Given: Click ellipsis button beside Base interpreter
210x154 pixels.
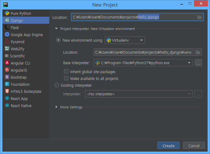Looking at the screenshot, I should [x=198, y=63].
